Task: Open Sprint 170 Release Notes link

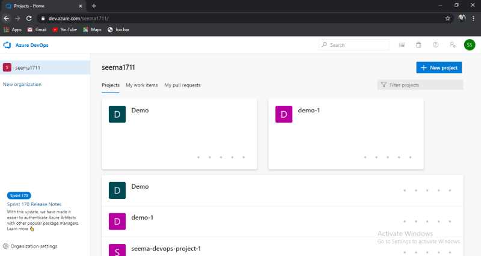Action: [34, 204]
